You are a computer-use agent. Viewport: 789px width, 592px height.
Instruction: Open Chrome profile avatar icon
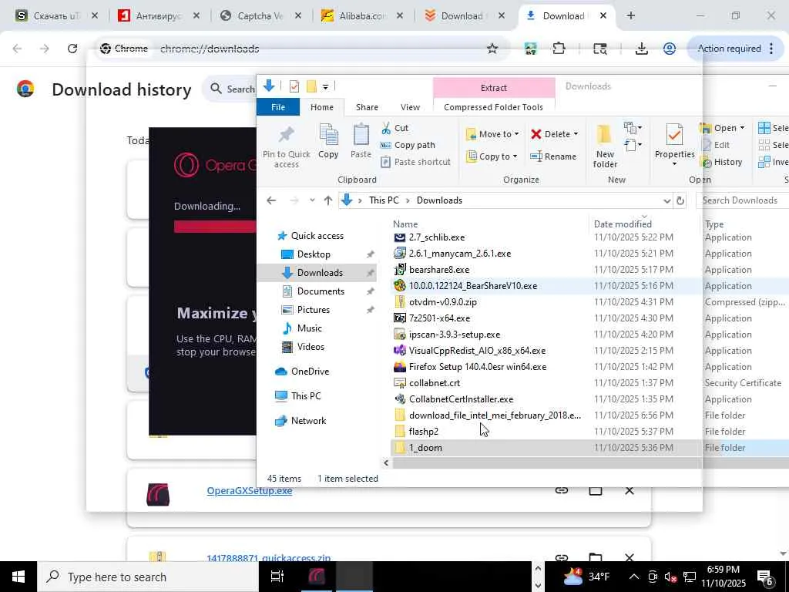(x=670, y=49)
